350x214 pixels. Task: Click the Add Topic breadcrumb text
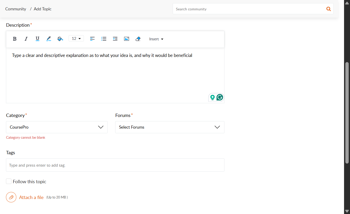pos(43,9)
